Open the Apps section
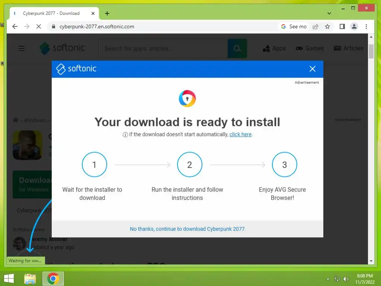Screen dimensions: 381x286 [274, 48]
